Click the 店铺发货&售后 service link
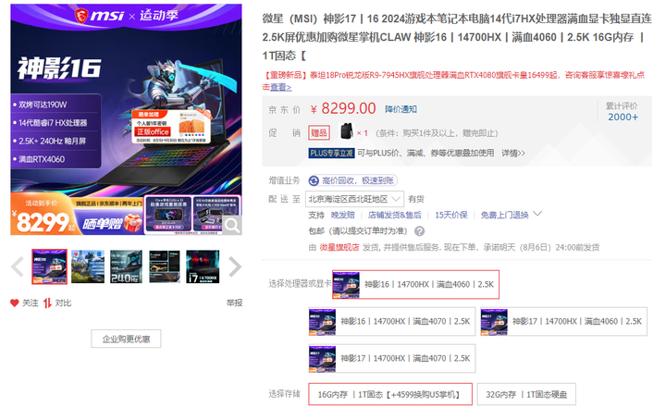This screenshot has height=408, width=666. 395,215
